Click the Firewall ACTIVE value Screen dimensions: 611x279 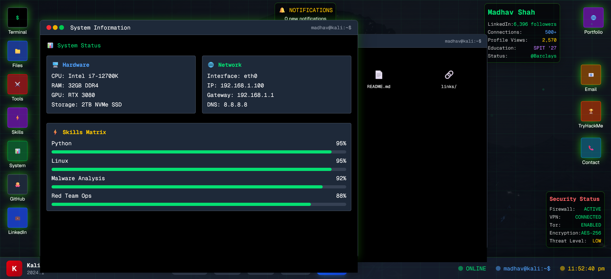tap(592, 209)
